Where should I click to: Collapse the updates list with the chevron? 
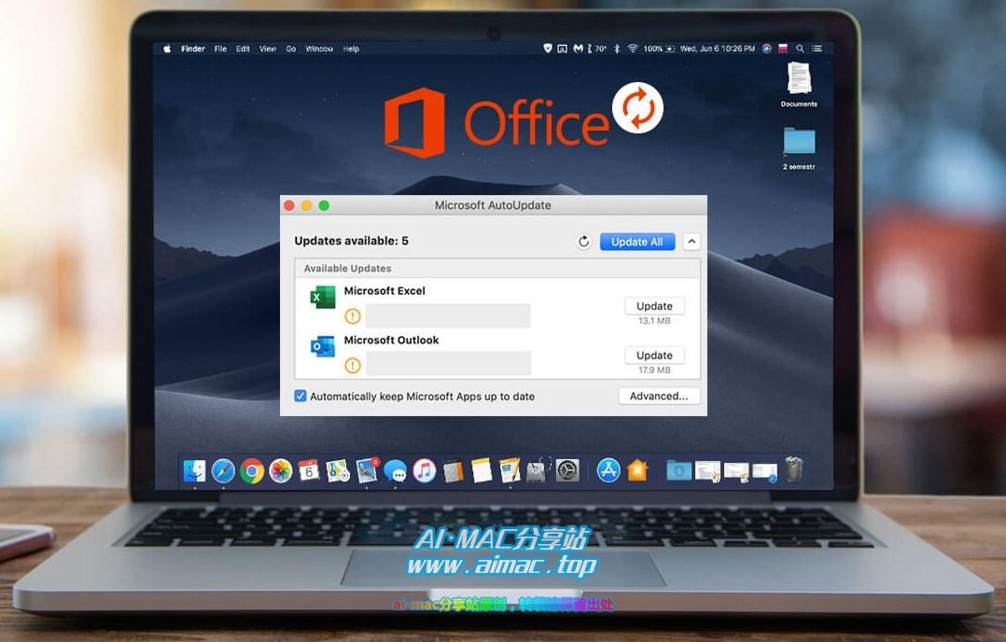coord(691,242)
